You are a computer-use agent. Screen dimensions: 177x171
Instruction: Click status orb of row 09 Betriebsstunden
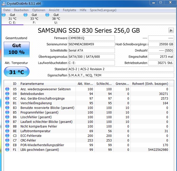(x=7, y=94)
